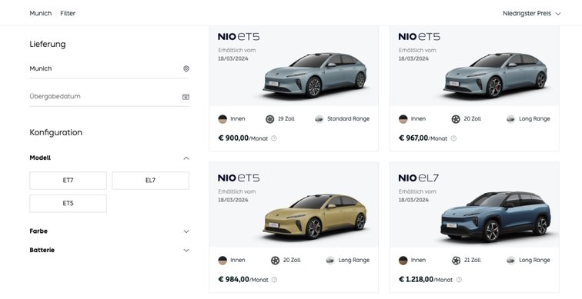Collapse the Modell section
This screenshot has width=582, height=299.
[x=186, y=158]
